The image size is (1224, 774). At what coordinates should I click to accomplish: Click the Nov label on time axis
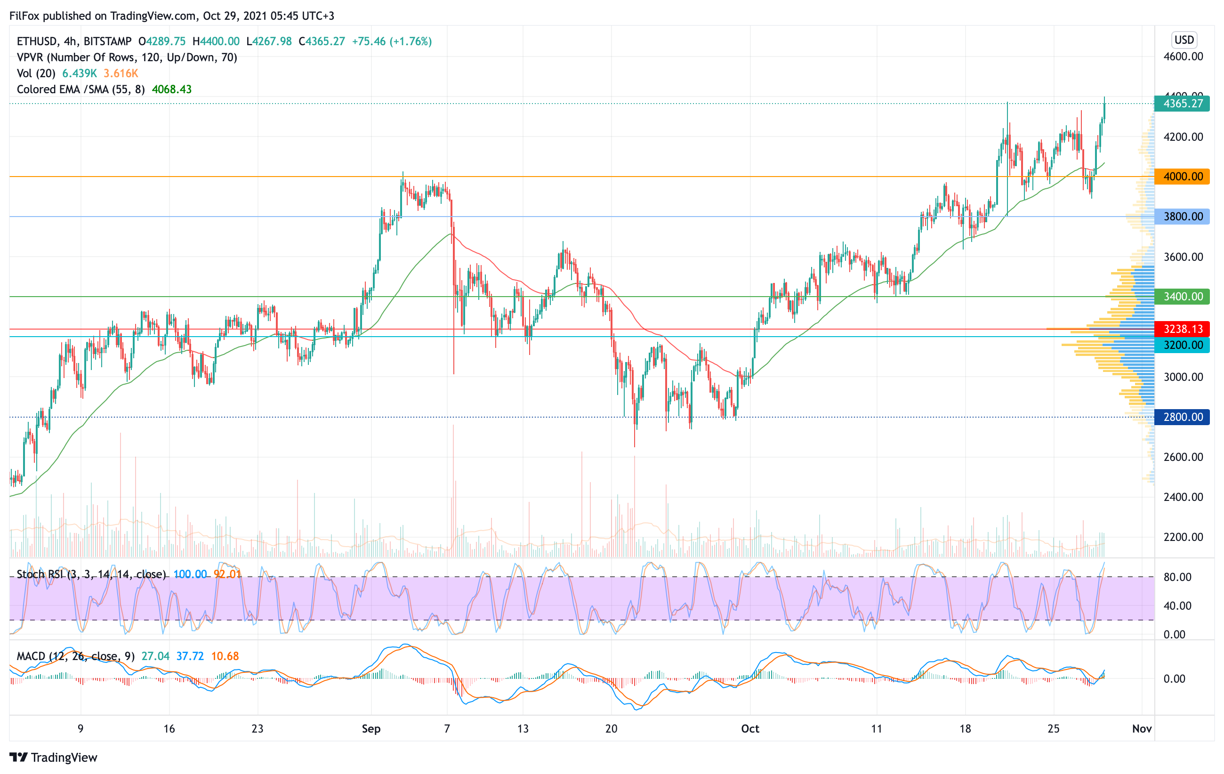click(x=1142, y=729)
